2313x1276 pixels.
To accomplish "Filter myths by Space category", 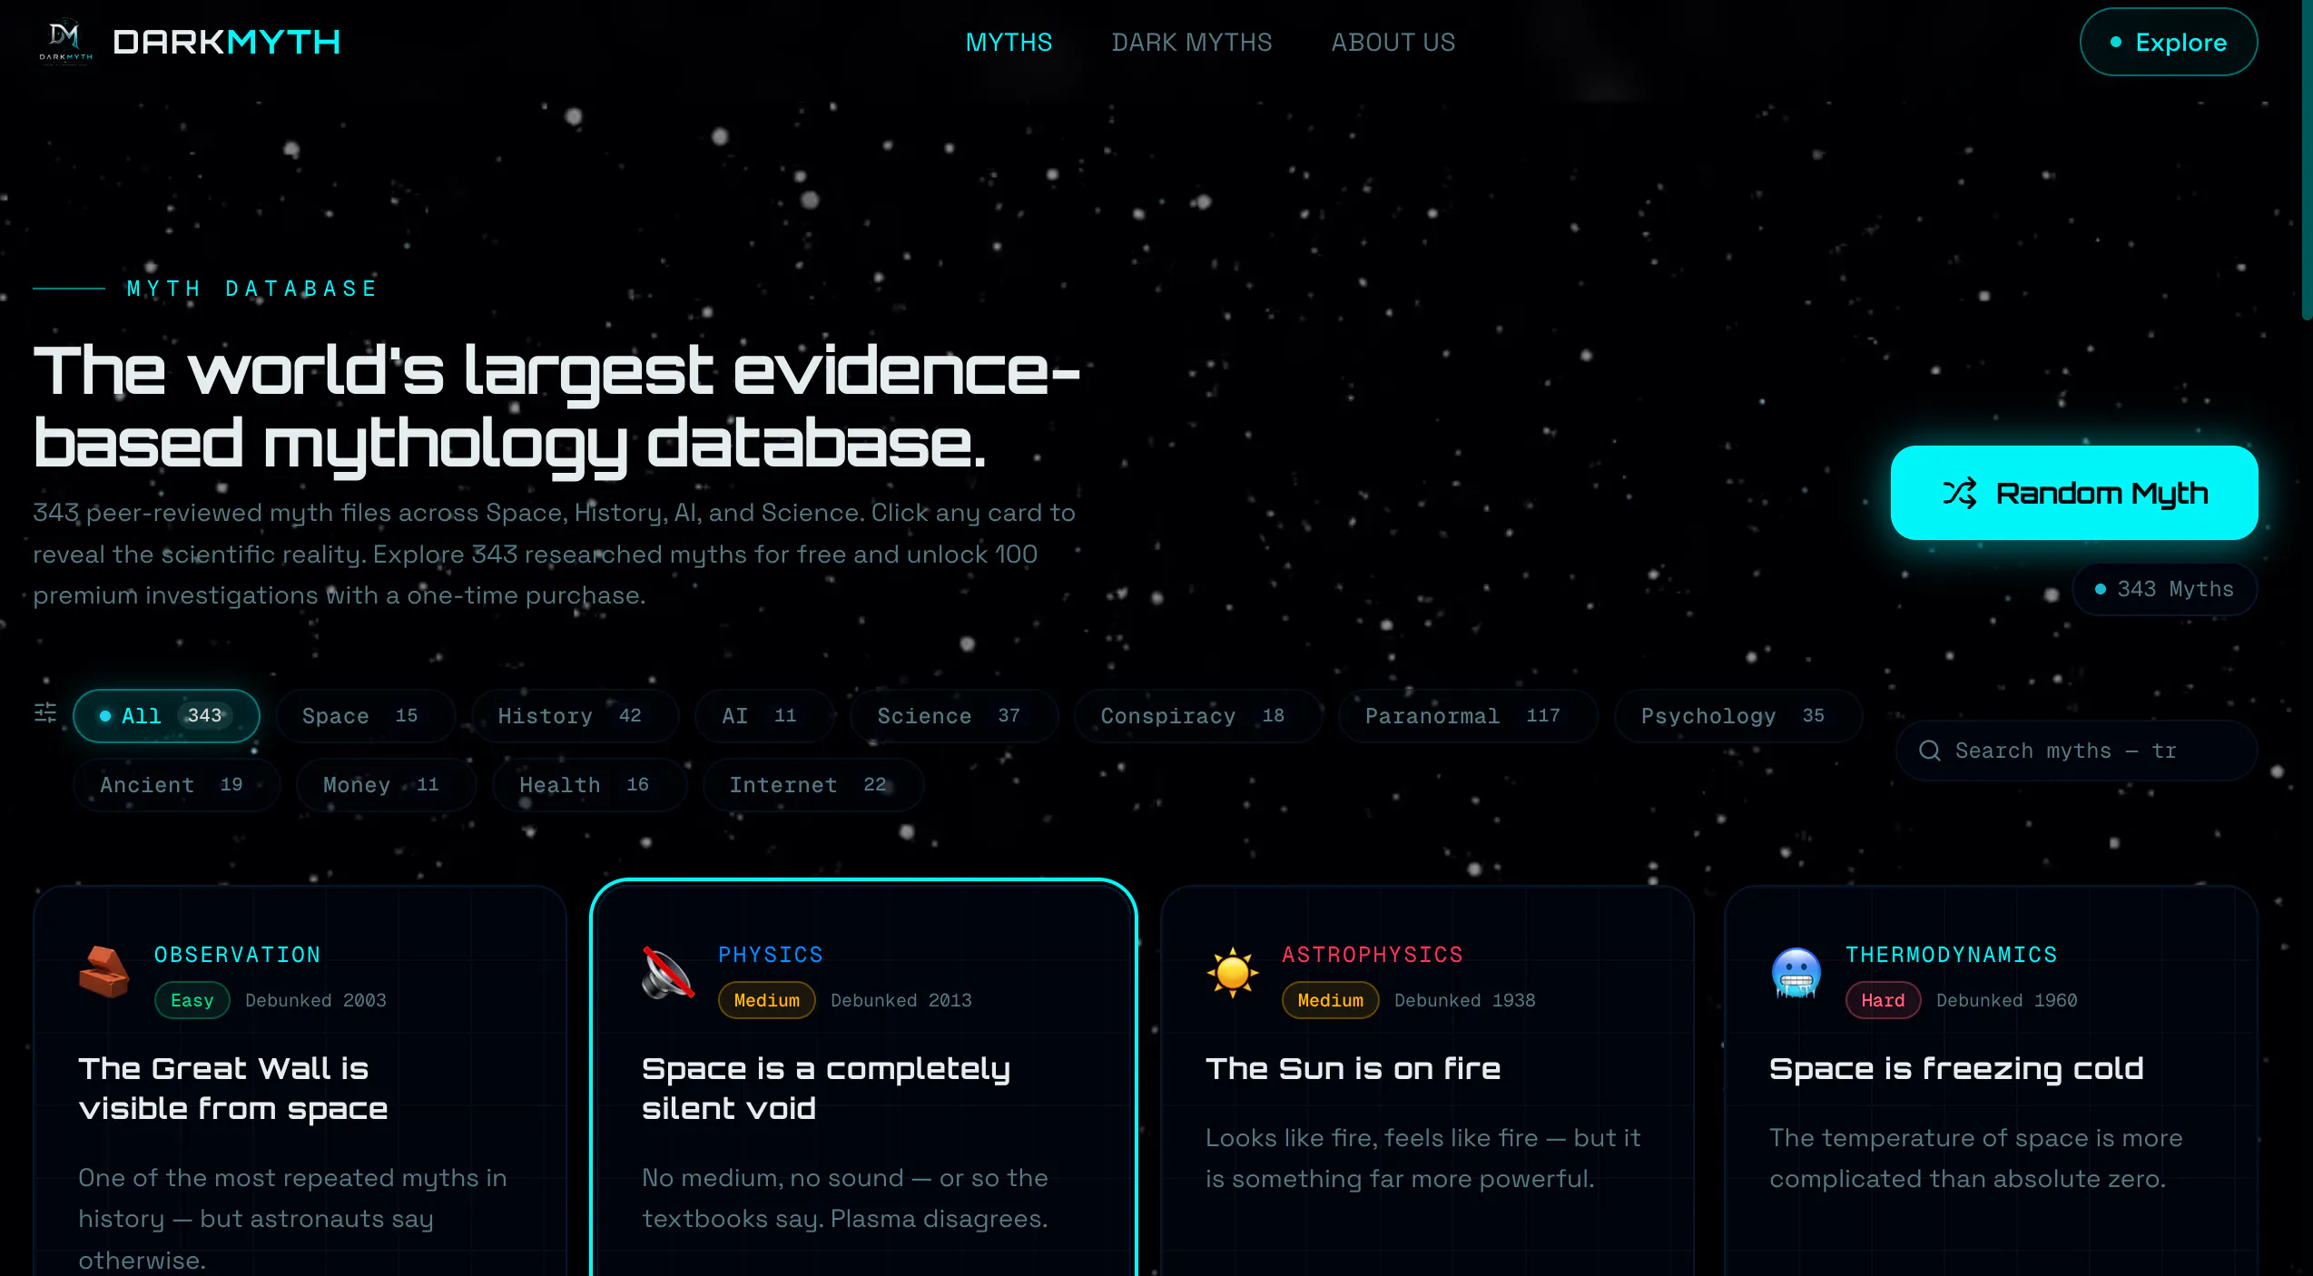I will click(365, 716).
